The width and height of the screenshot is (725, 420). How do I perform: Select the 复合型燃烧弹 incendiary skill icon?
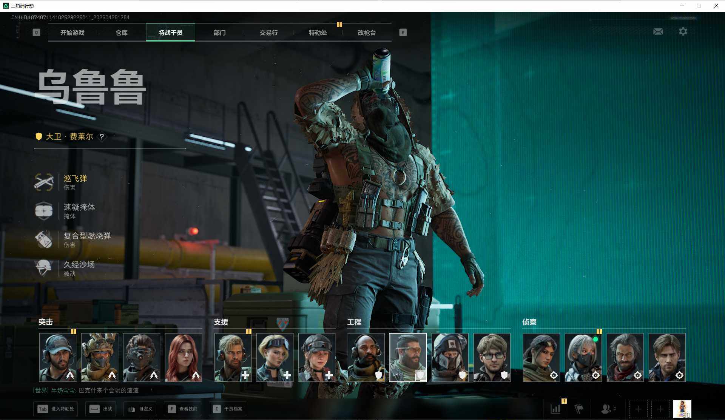coord(44,239)
